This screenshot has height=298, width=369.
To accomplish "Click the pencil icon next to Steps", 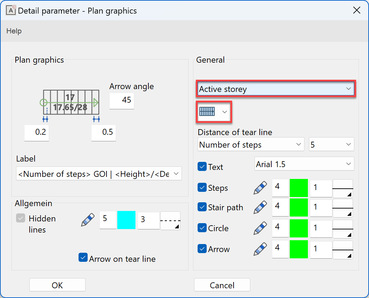I will click(x=260, y=188).
